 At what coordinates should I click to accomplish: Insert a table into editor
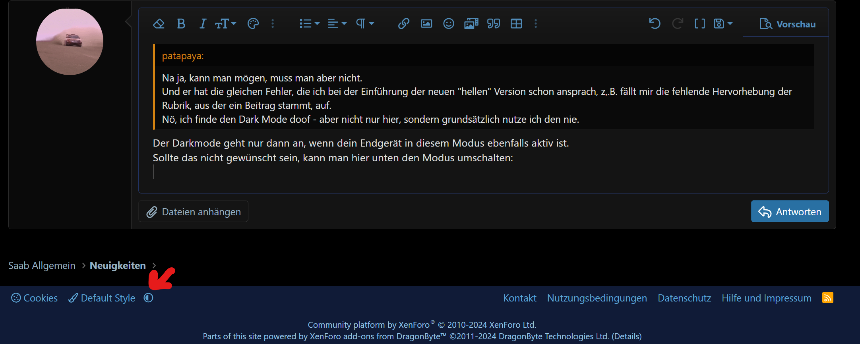[516, 24]
